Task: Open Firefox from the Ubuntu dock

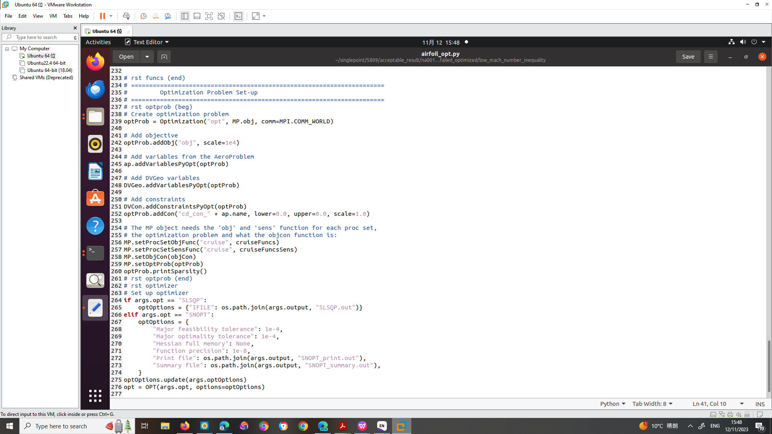Action: pyautogui.click(x=95, y=61)
